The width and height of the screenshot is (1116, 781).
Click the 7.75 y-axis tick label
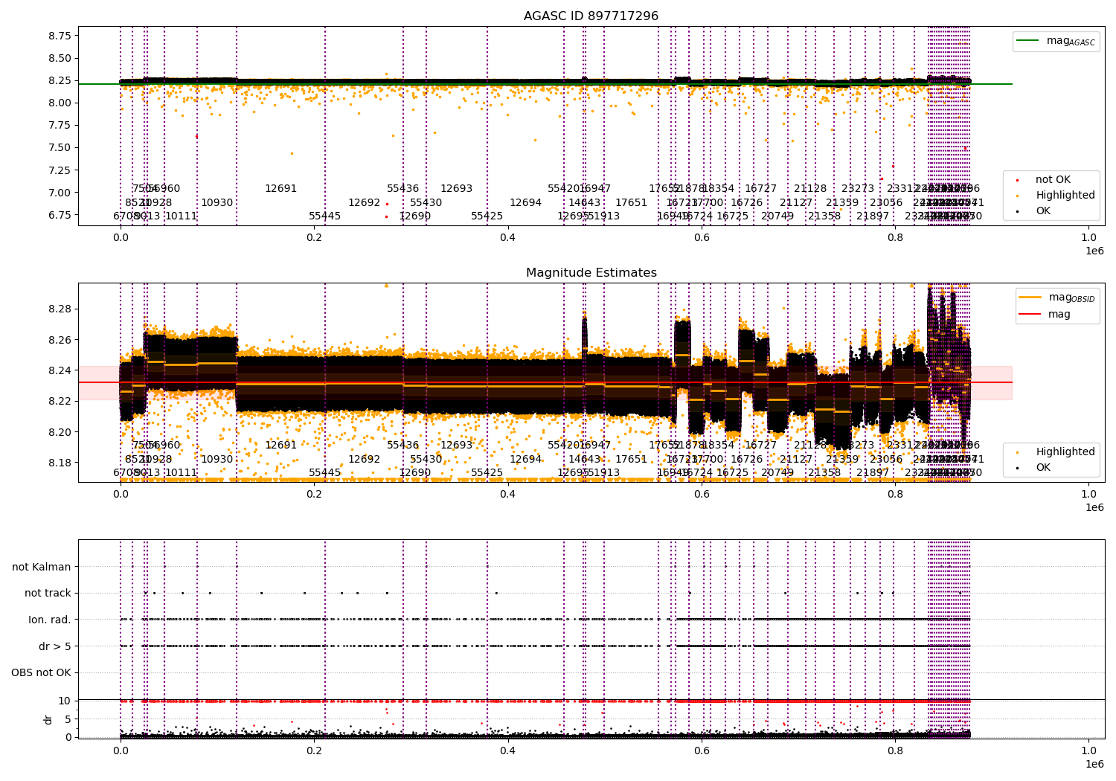point(60,125)
